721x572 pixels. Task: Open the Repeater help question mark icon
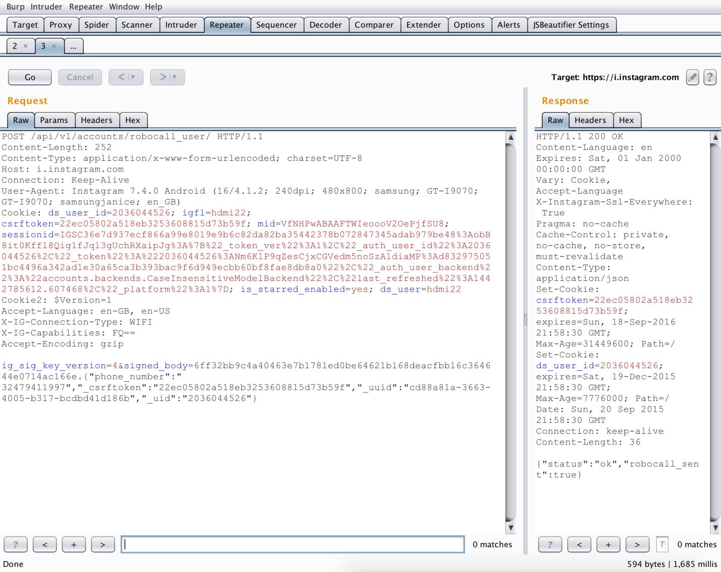[709, 77]
